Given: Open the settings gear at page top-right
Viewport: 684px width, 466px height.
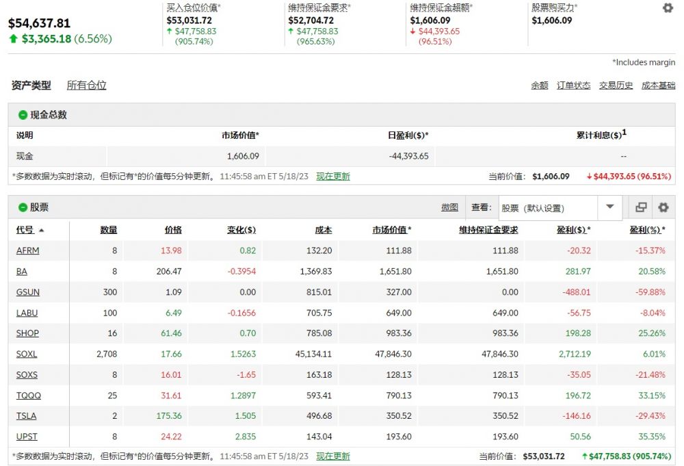Looking at the screenshot, I should [668, 8].
